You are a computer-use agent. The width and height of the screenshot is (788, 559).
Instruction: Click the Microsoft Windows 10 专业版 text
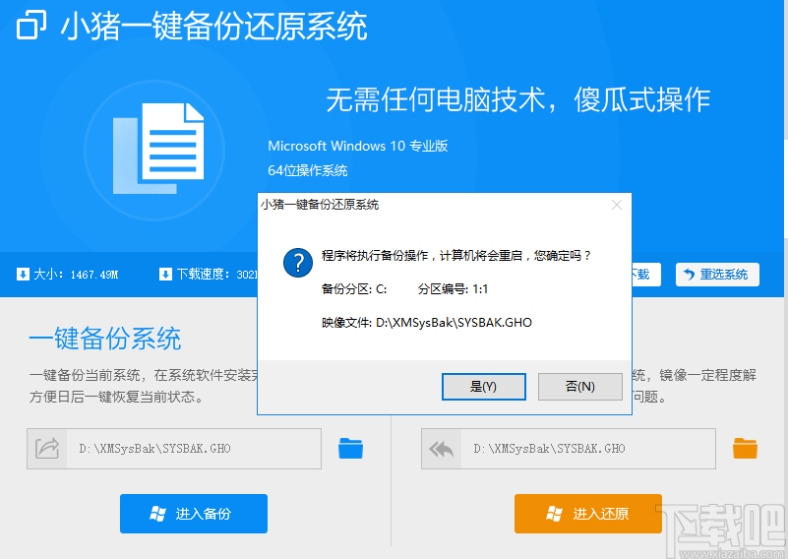tap(358, 146)
